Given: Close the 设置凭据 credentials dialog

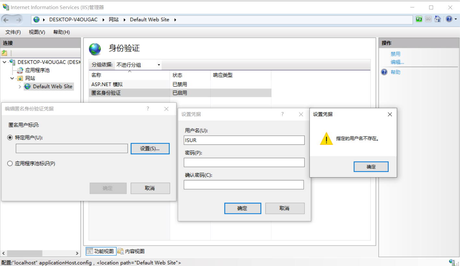Looking at the screenshot, I should point(301,114).
